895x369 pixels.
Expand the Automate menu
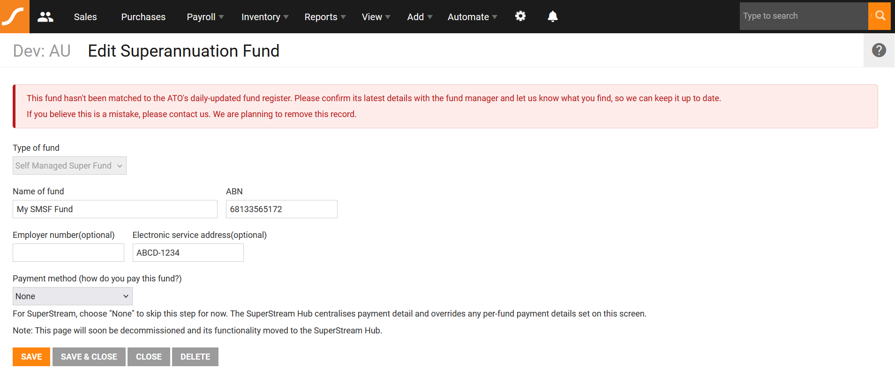(472, 17)
